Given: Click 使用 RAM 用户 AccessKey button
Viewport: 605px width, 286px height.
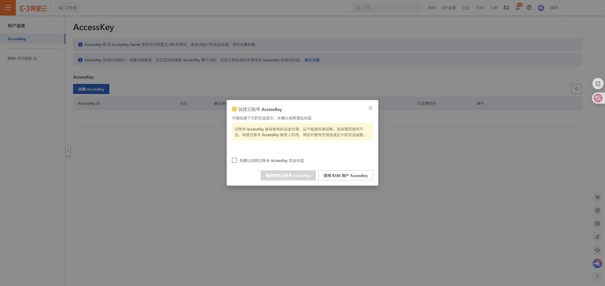Looking at the screenshot, I should 345,175.
